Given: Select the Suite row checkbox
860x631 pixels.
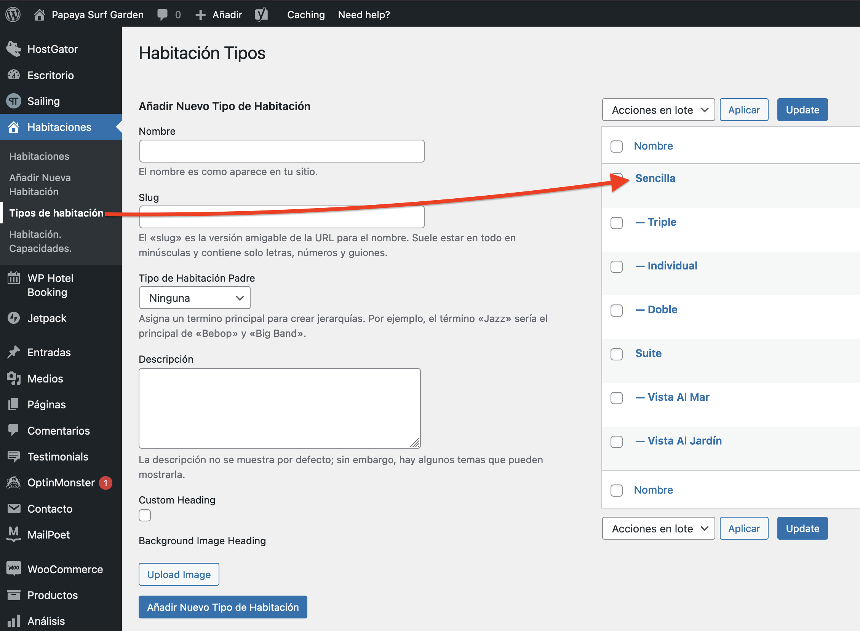Looking at the screenshot, I should tap(616, 354).
